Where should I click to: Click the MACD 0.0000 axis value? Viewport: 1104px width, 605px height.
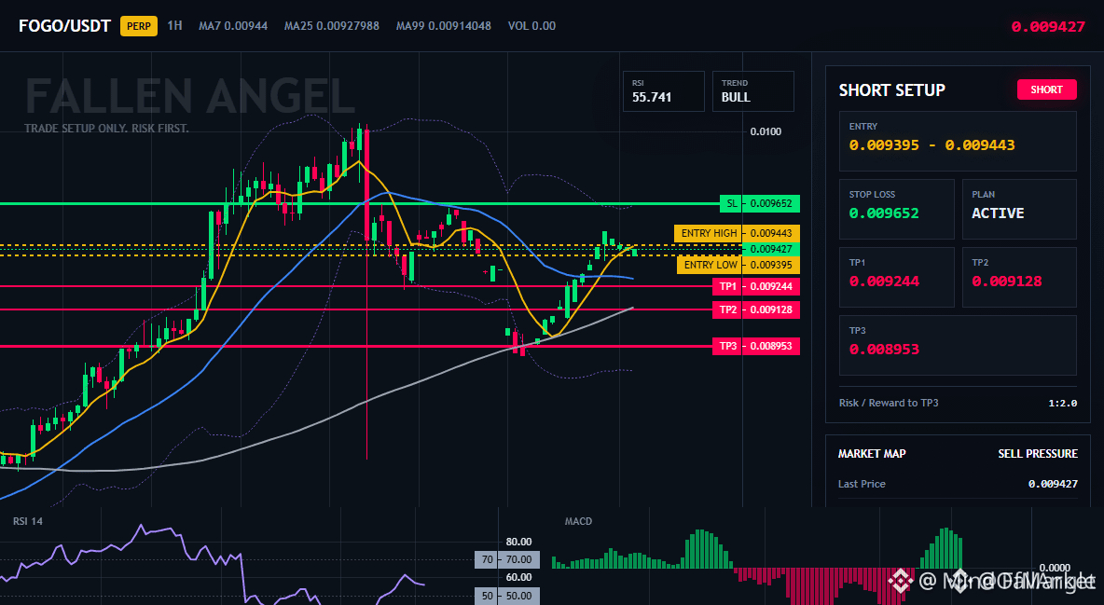point(1055,568)
